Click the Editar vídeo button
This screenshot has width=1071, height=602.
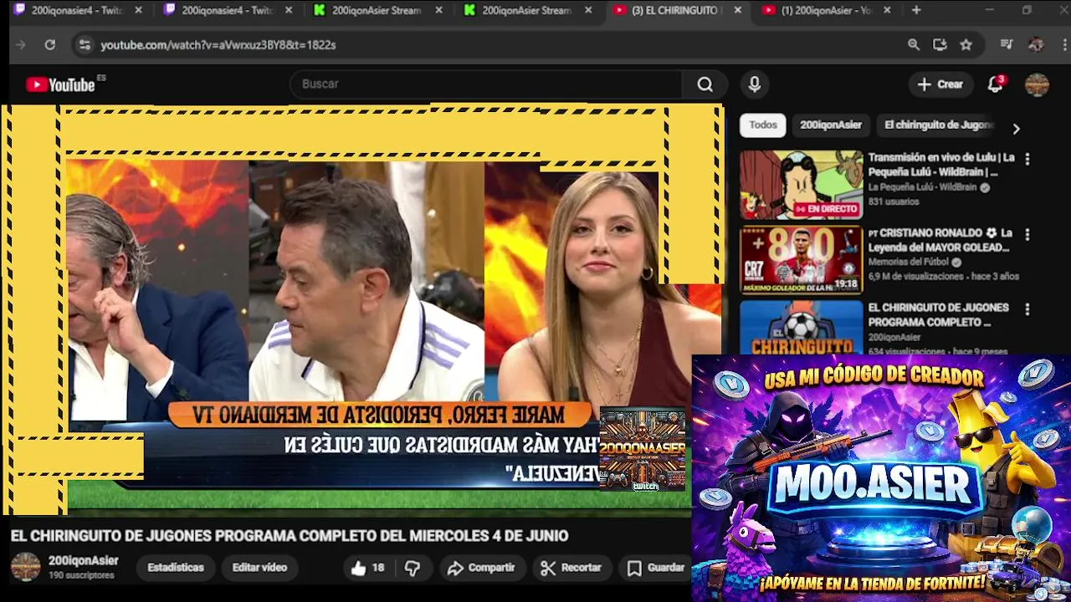click(x=259, y=568)
